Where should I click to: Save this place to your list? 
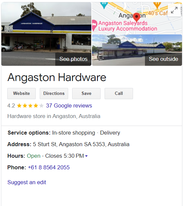pos(86,94)
